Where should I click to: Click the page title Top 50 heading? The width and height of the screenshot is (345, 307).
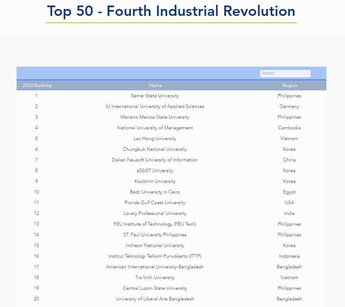pos(171,11)
